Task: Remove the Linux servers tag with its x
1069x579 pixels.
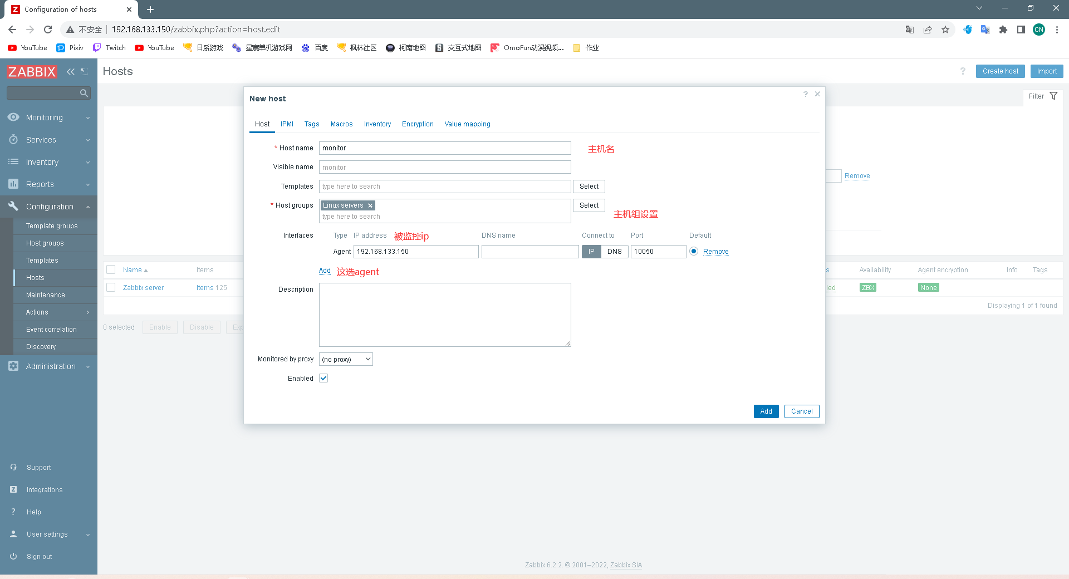Action: 370,205
